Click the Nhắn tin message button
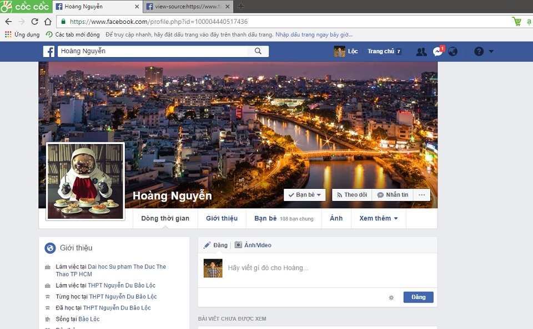The width and height of the screenshot is (533, 329). [x=393, y=195]
